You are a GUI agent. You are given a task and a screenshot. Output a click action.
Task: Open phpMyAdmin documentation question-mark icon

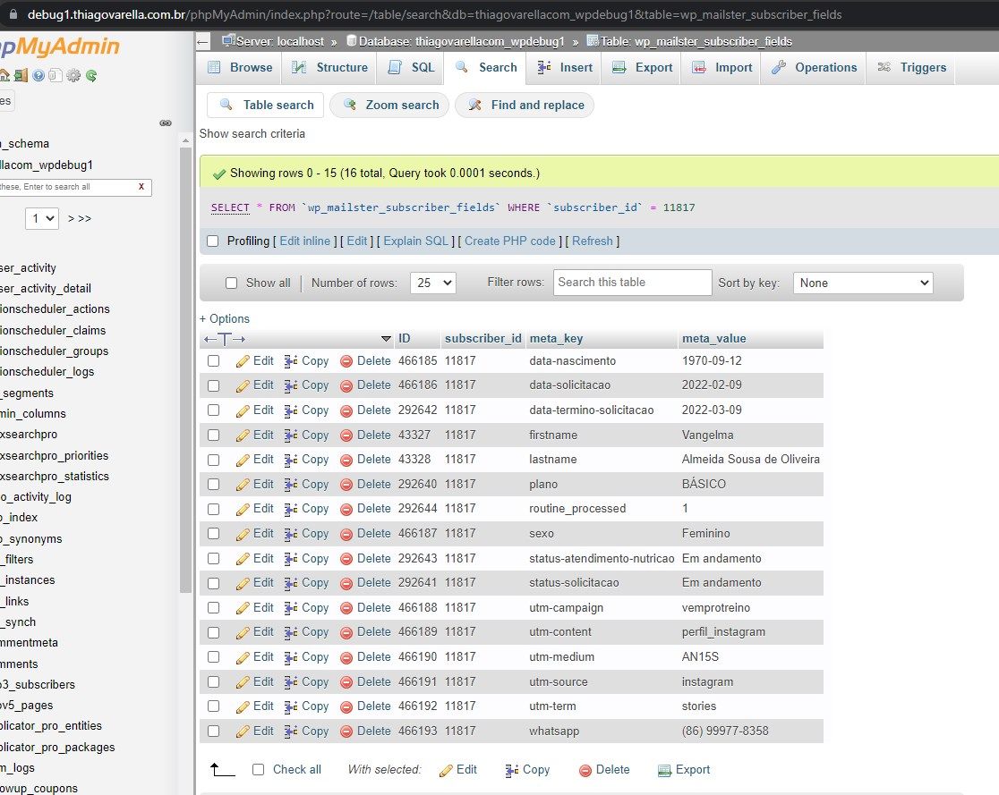point(38,75)
